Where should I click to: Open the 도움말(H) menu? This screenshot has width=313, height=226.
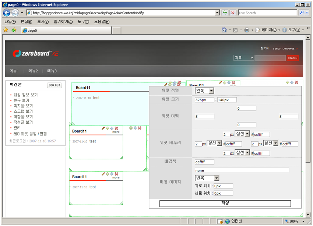[102, 22]
